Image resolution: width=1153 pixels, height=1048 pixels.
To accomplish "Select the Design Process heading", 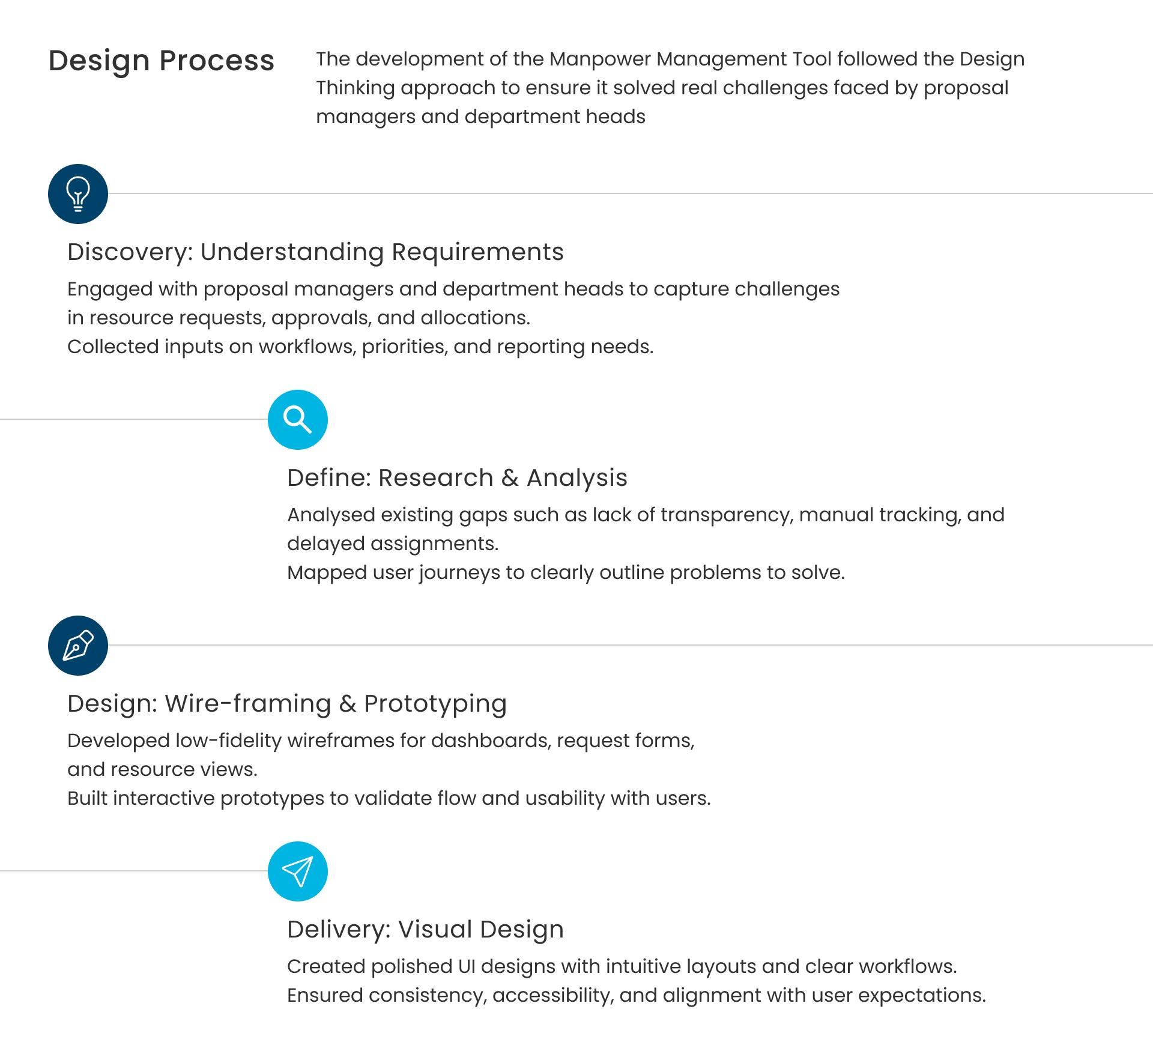I will (x=161, y=61).
